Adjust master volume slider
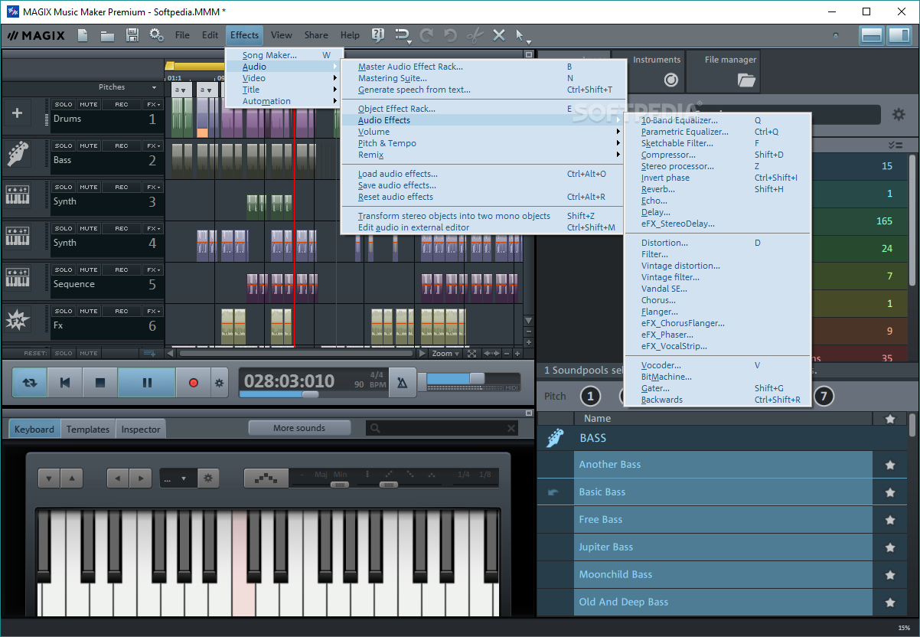The width and height of the screenshot is (920, 637). pos(476,378)
